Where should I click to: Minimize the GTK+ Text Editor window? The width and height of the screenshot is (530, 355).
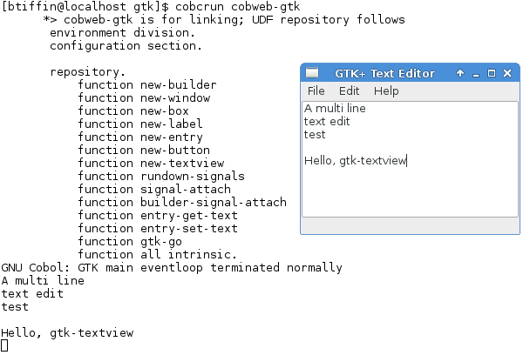476,74
